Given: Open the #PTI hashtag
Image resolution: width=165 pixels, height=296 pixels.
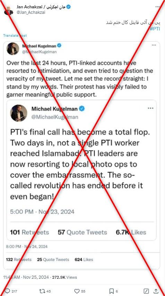Looking at the screenshot, I should (155, 29).
